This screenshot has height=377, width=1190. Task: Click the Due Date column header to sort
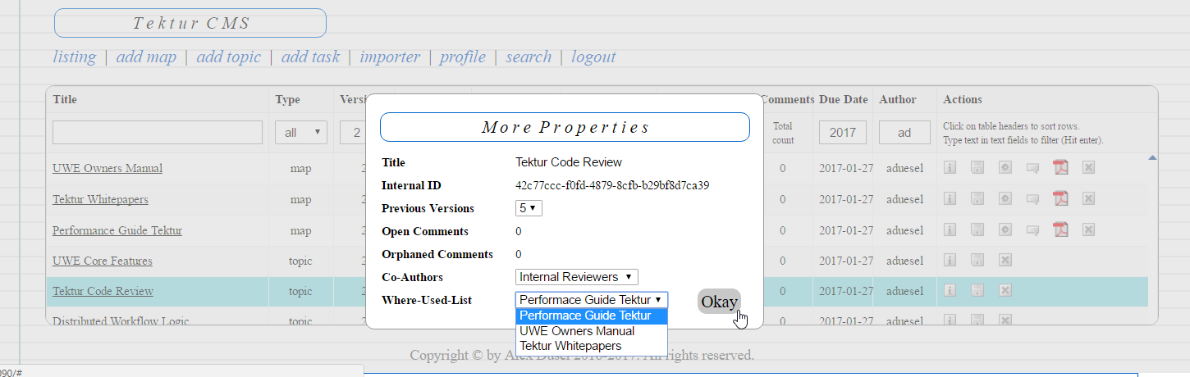point(843,99)
